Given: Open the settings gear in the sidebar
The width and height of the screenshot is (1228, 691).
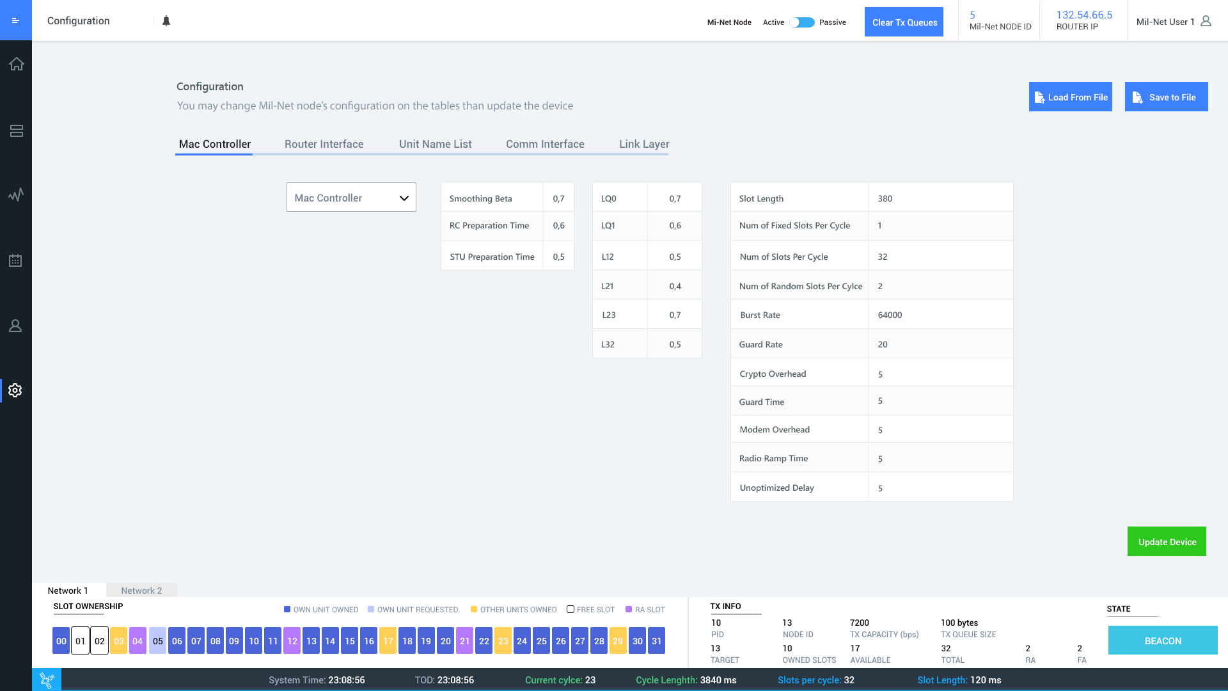Looking at the screenshot, I should [16, 390].
